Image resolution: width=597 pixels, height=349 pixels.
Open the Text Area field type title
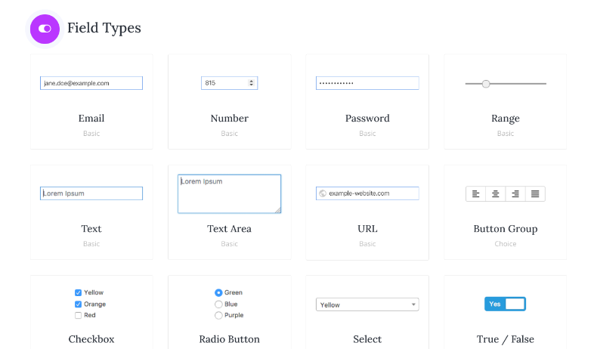tap(229, 229)
